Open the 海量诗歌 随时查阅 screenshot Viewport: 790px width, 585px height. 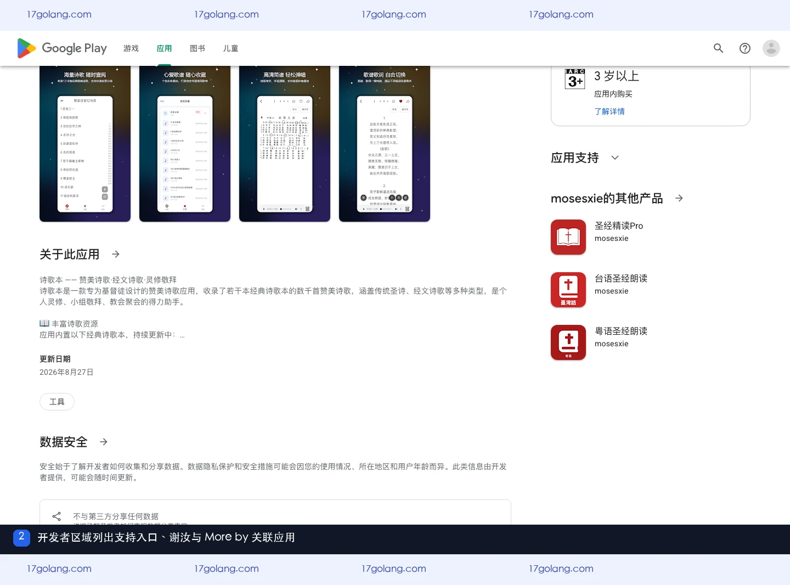tap(85, 144)
